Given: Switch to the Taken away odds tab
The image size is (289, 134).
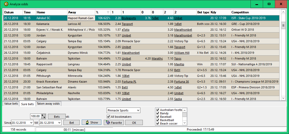Looking at the screenshot, I should [48, 104].
